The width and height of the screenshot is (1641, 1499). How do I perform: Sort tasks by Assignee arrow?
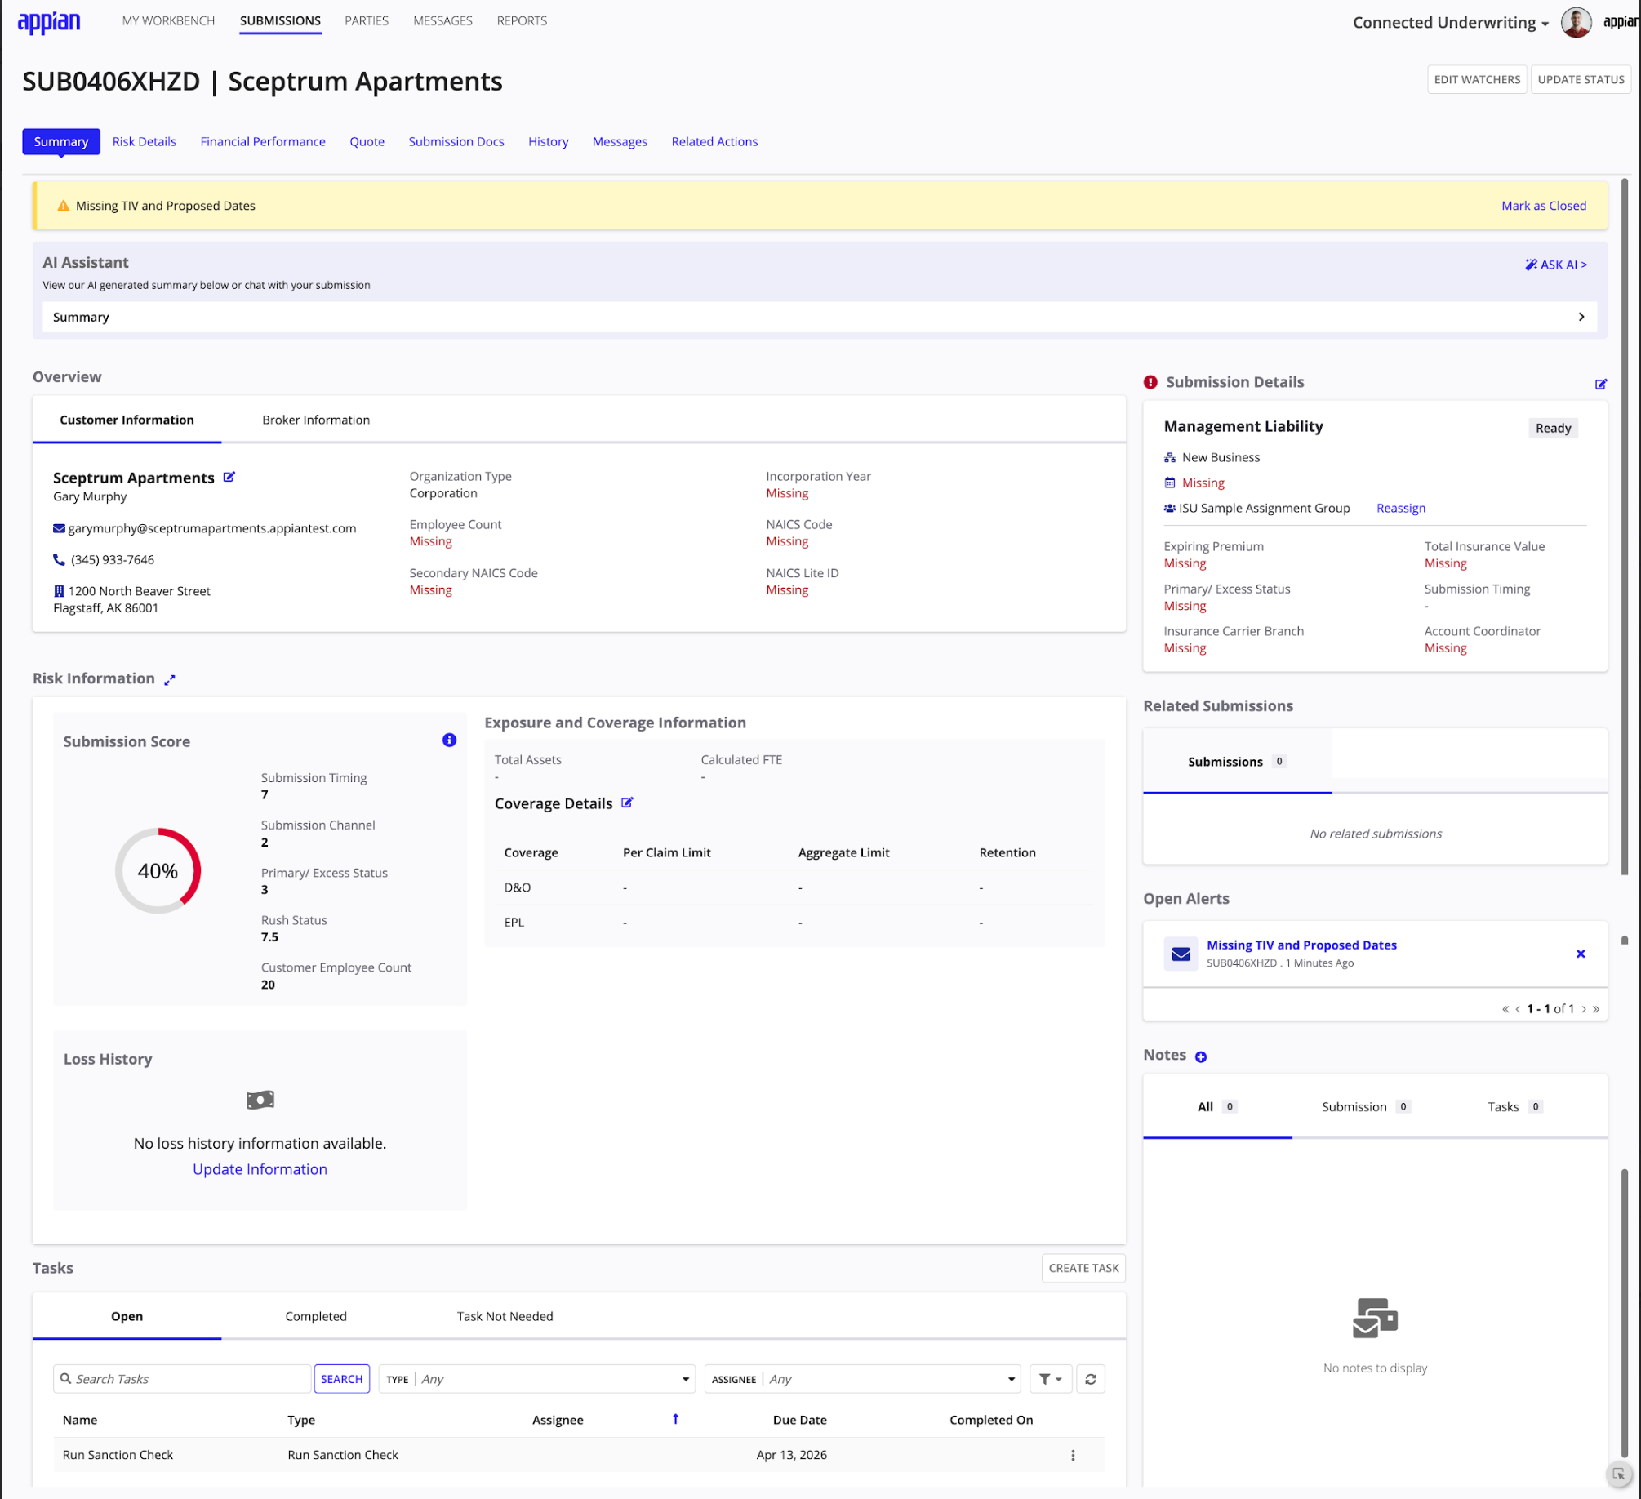[675, 1419]
